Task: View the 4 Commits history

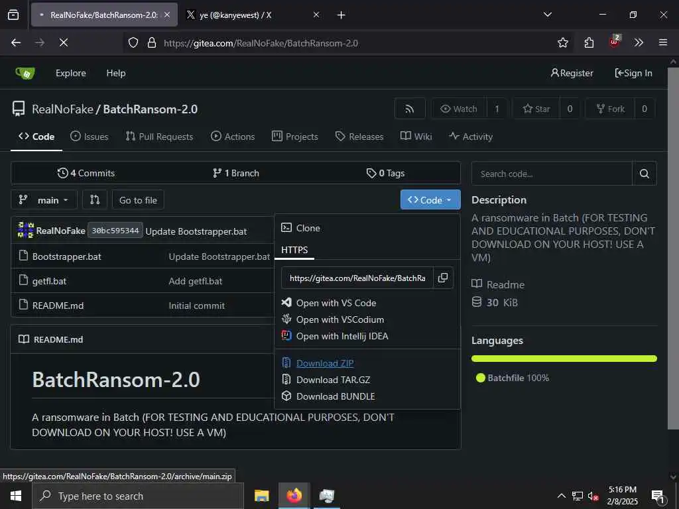Action: click(x=86, y=173)
